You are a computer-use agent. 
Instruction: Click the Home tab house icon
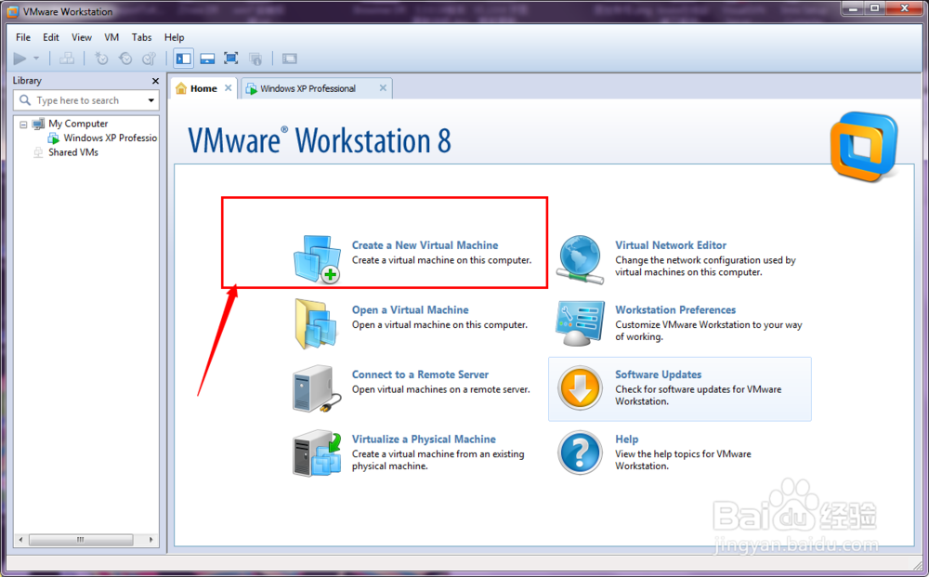click(x=181, y=88)
